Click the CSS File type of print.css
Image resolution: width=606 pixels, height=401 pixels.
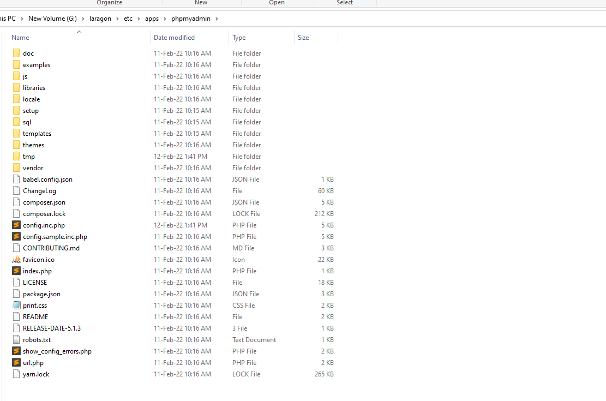pos(243,306)
